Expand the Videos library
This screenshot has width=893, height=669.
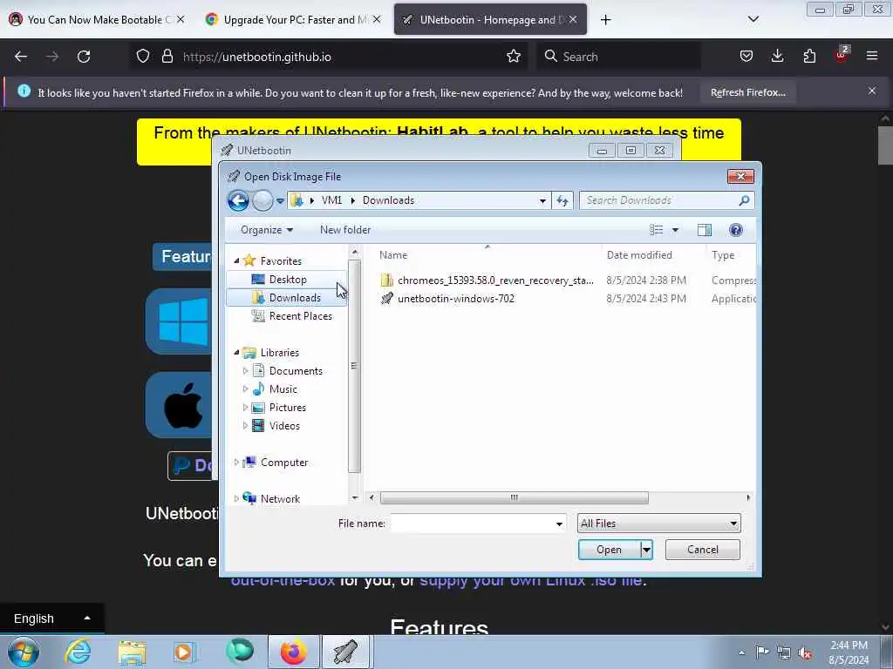(245, 425)
